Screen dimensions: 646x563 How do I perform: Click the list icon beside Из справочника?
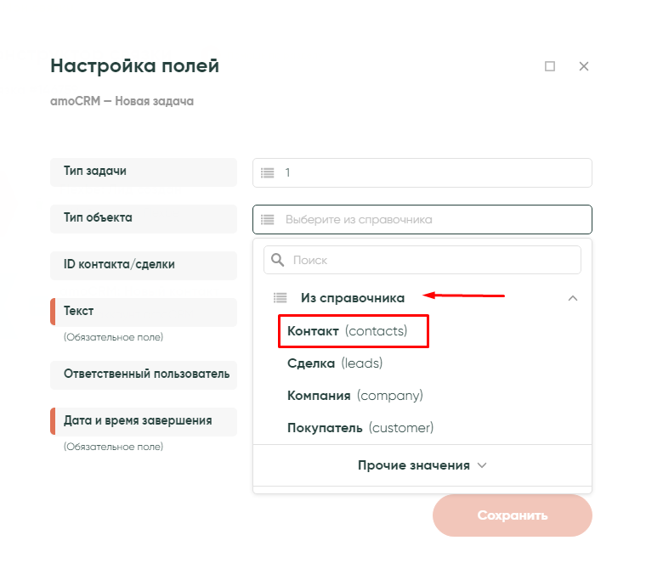280,298
